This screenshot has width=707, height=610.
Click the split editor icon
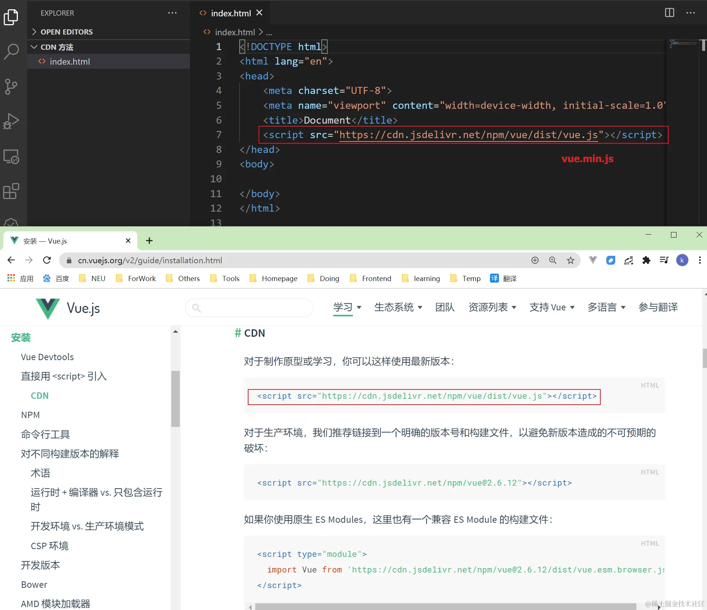point(669,13)
